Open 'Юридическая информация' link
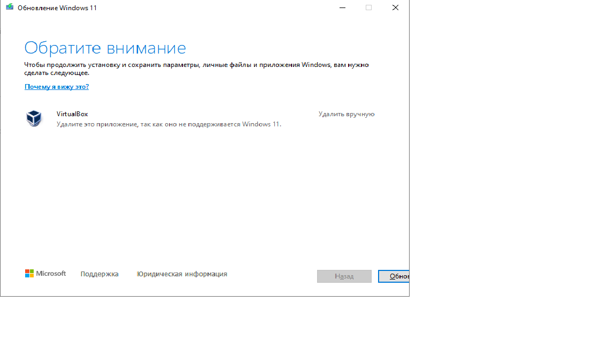This screenshot has height=347, width=616. [181, 274]
